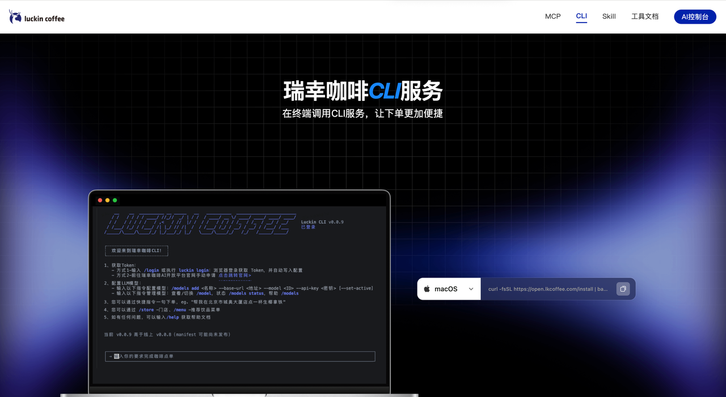Click the version notice 当前 v0.0.9 高于线上 v0.0.8

(167, 335)
